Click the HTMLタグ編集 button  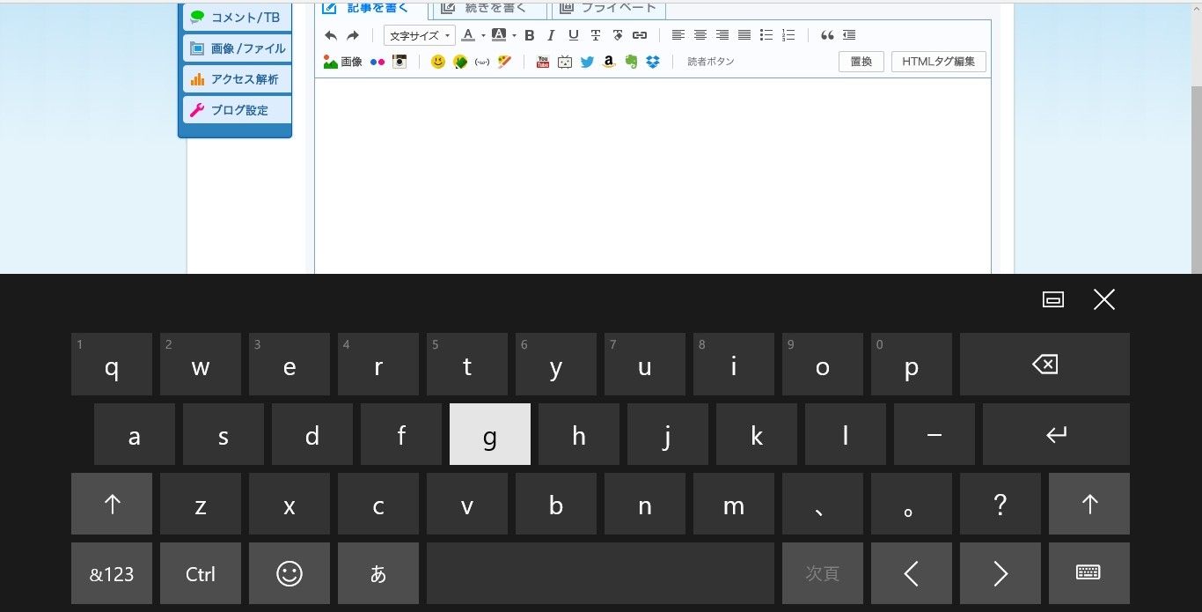(x=939, y=62)
